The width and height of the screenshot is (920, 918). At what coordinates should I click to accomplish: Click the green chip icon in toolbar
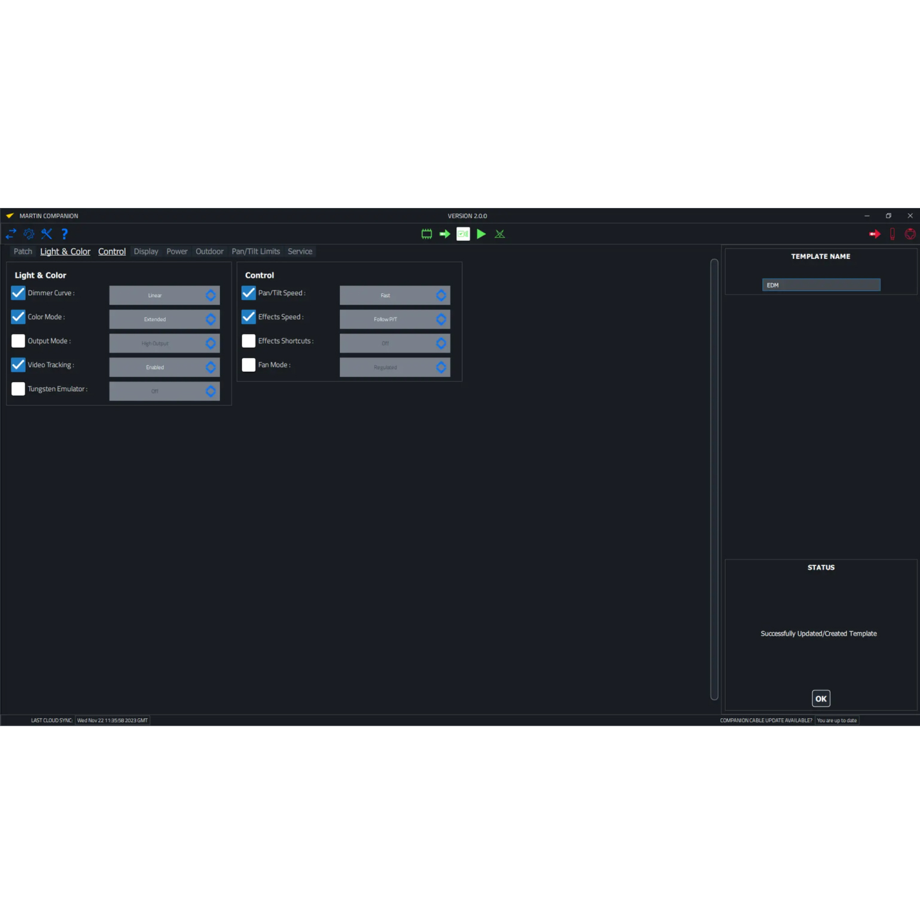[427, 234]
